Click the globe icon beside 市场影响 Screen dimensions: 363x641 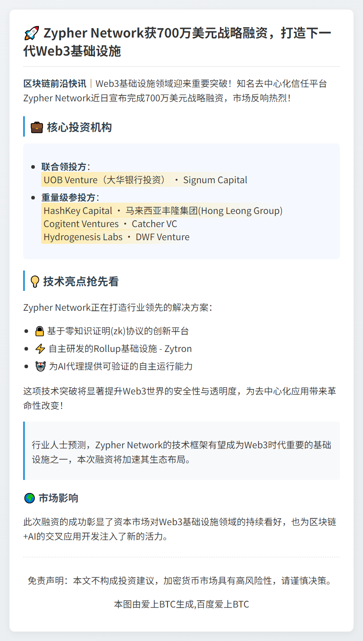[29, 498]
